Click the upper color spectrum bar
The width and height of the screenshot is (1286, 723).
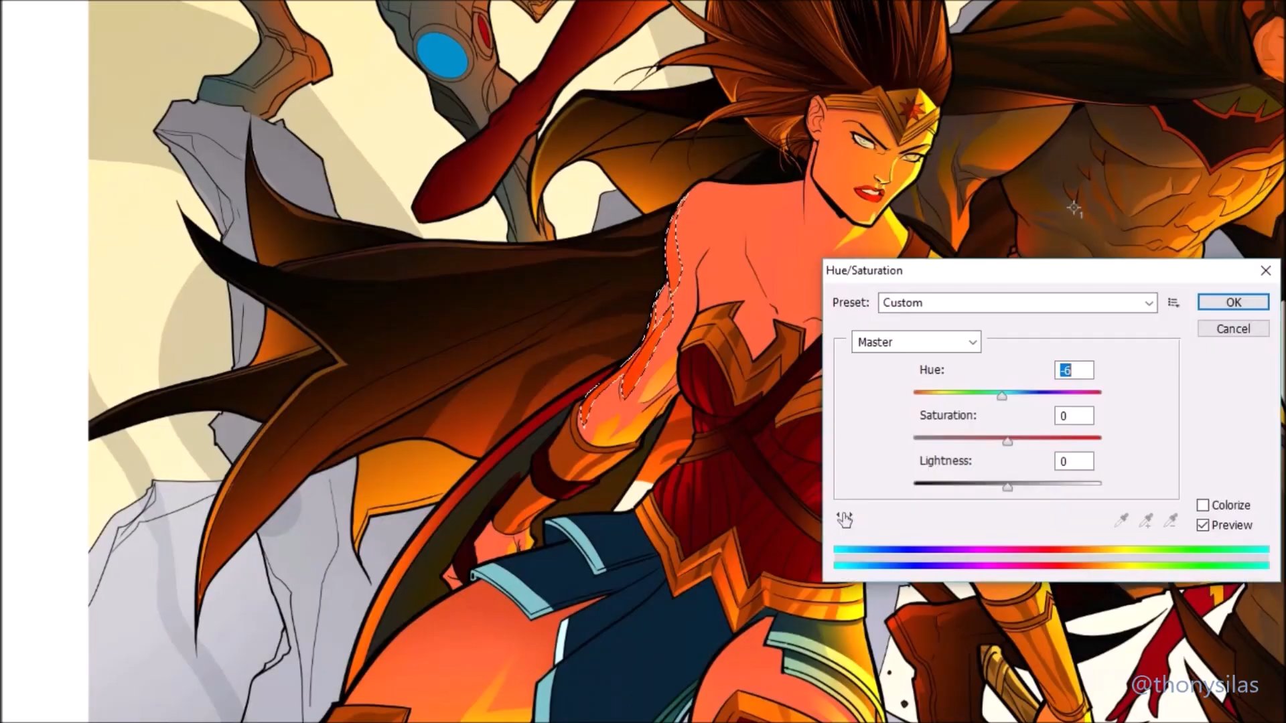click(1050, 550)
